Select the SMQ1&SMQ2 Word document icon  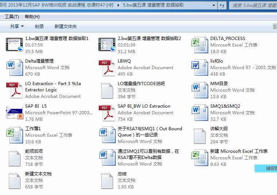pos(200,112)
